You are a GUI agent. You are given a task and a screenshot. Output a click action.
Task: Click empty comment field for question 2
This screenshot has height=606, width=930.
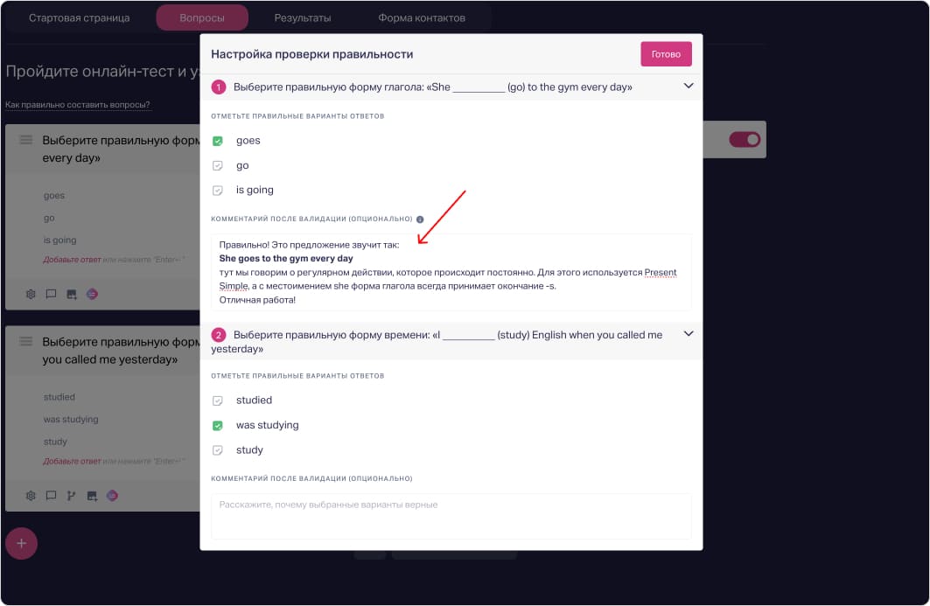tap(451, 516)
